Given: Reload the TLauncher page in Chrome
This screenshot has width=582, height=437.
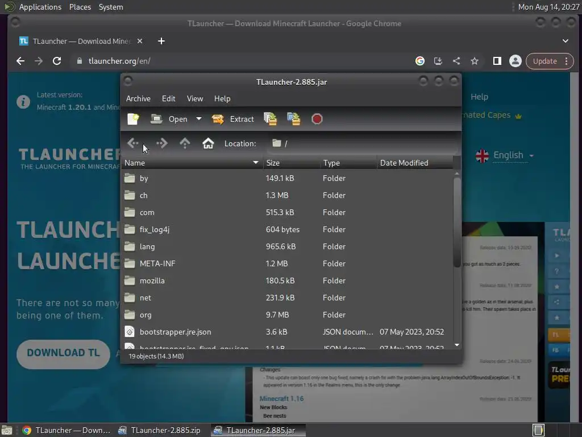Looking at the screenshot, I should [57, 61].
